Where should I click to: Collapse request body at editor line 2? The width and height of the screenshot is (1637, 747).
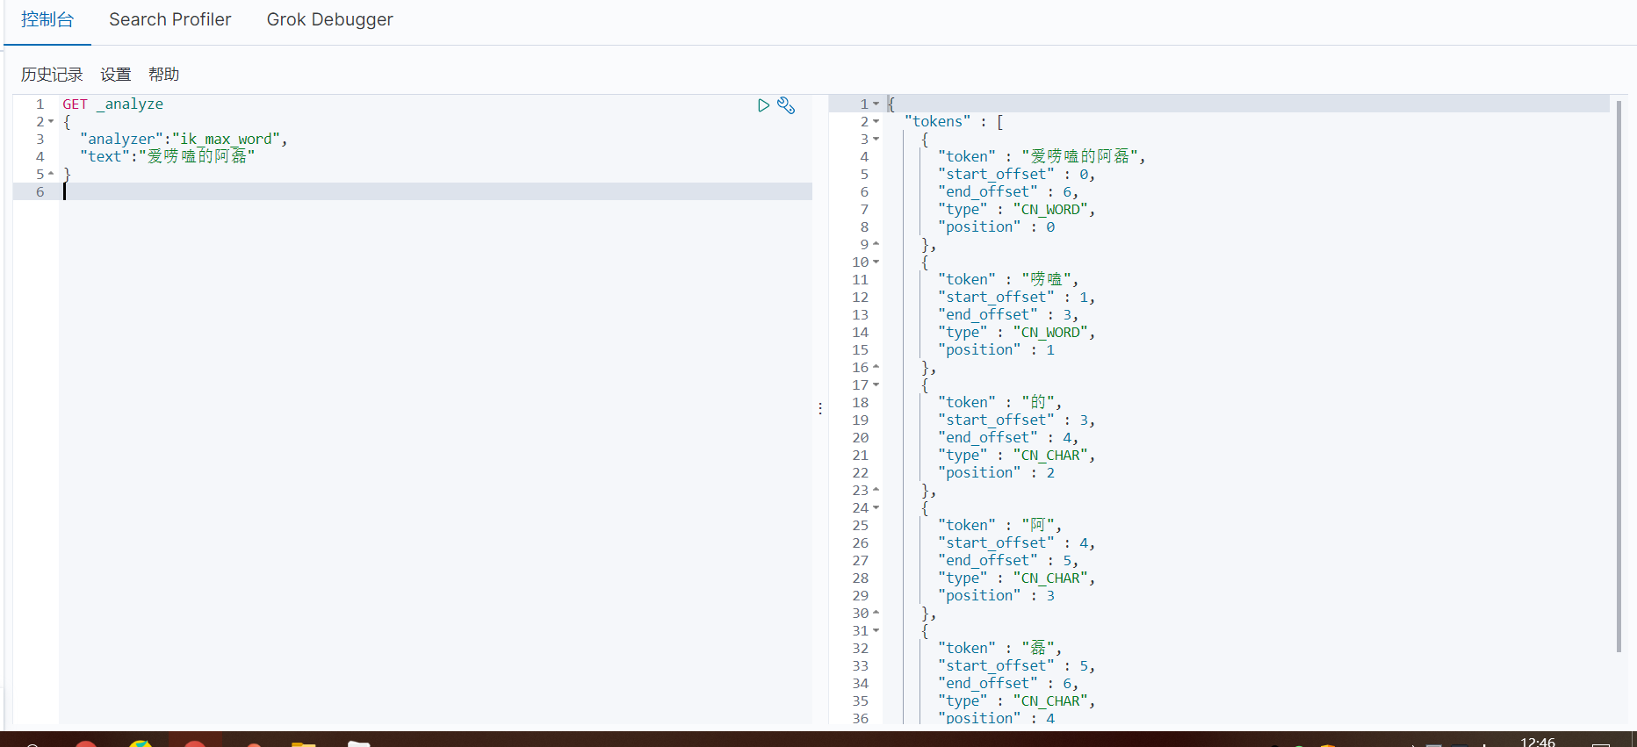point(51,122)
